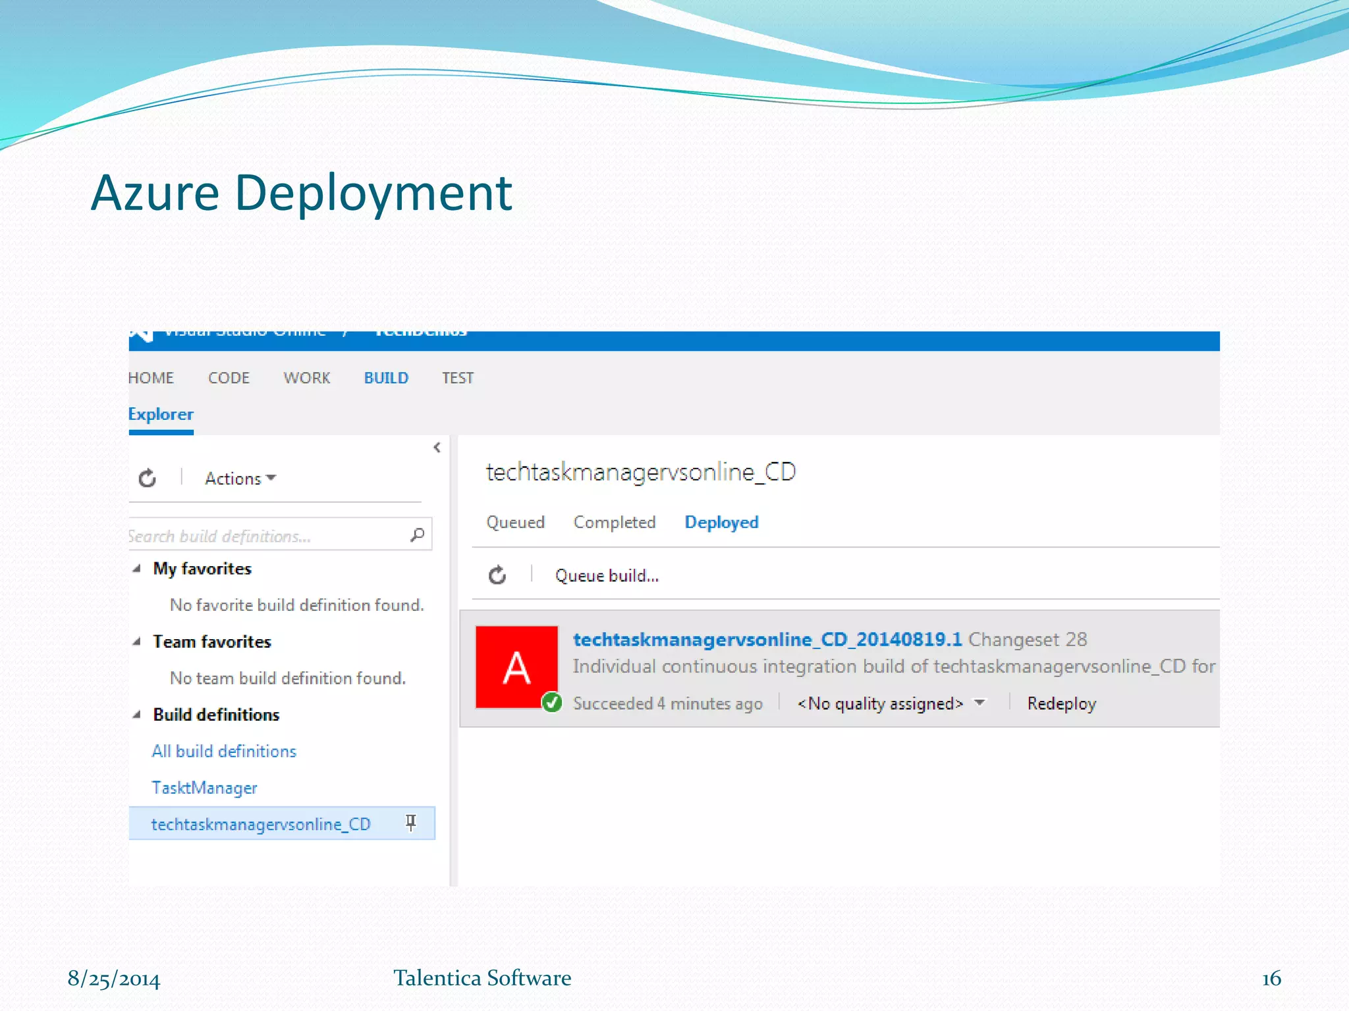Open the CODE hub
Viewport: 1349px width, 1011px height.
(x=229, y=378)
